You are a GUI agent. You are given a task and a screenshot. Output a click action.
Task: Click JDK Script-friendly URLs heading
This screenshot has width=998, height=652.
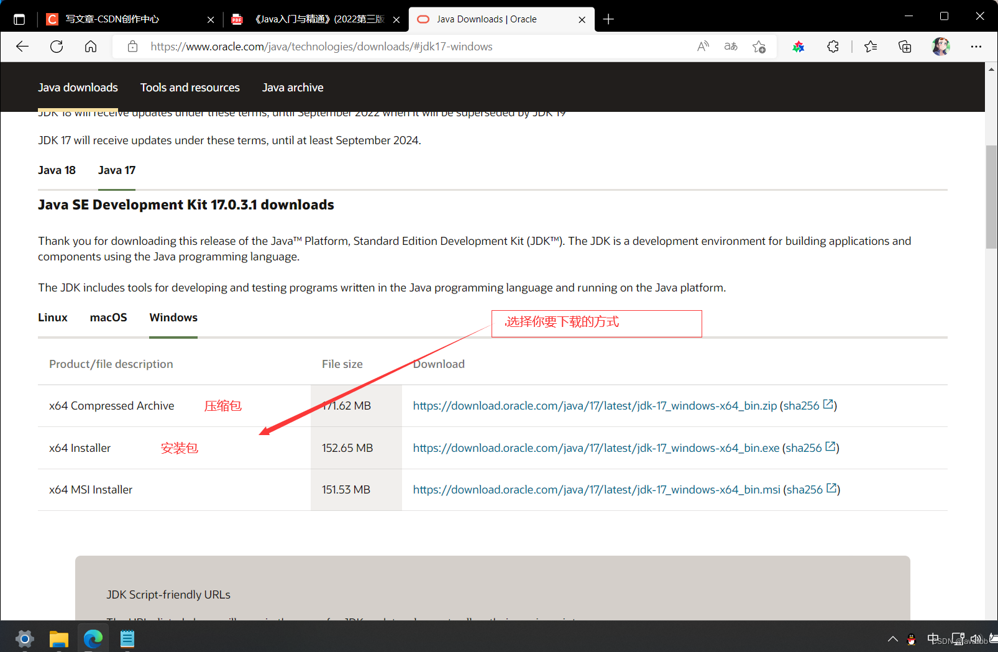click(168, 595)
